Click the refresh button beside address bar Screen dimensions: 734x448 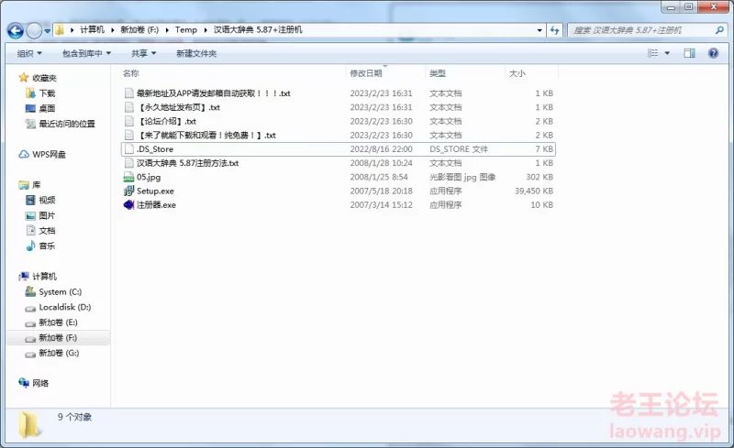[555, 30]
